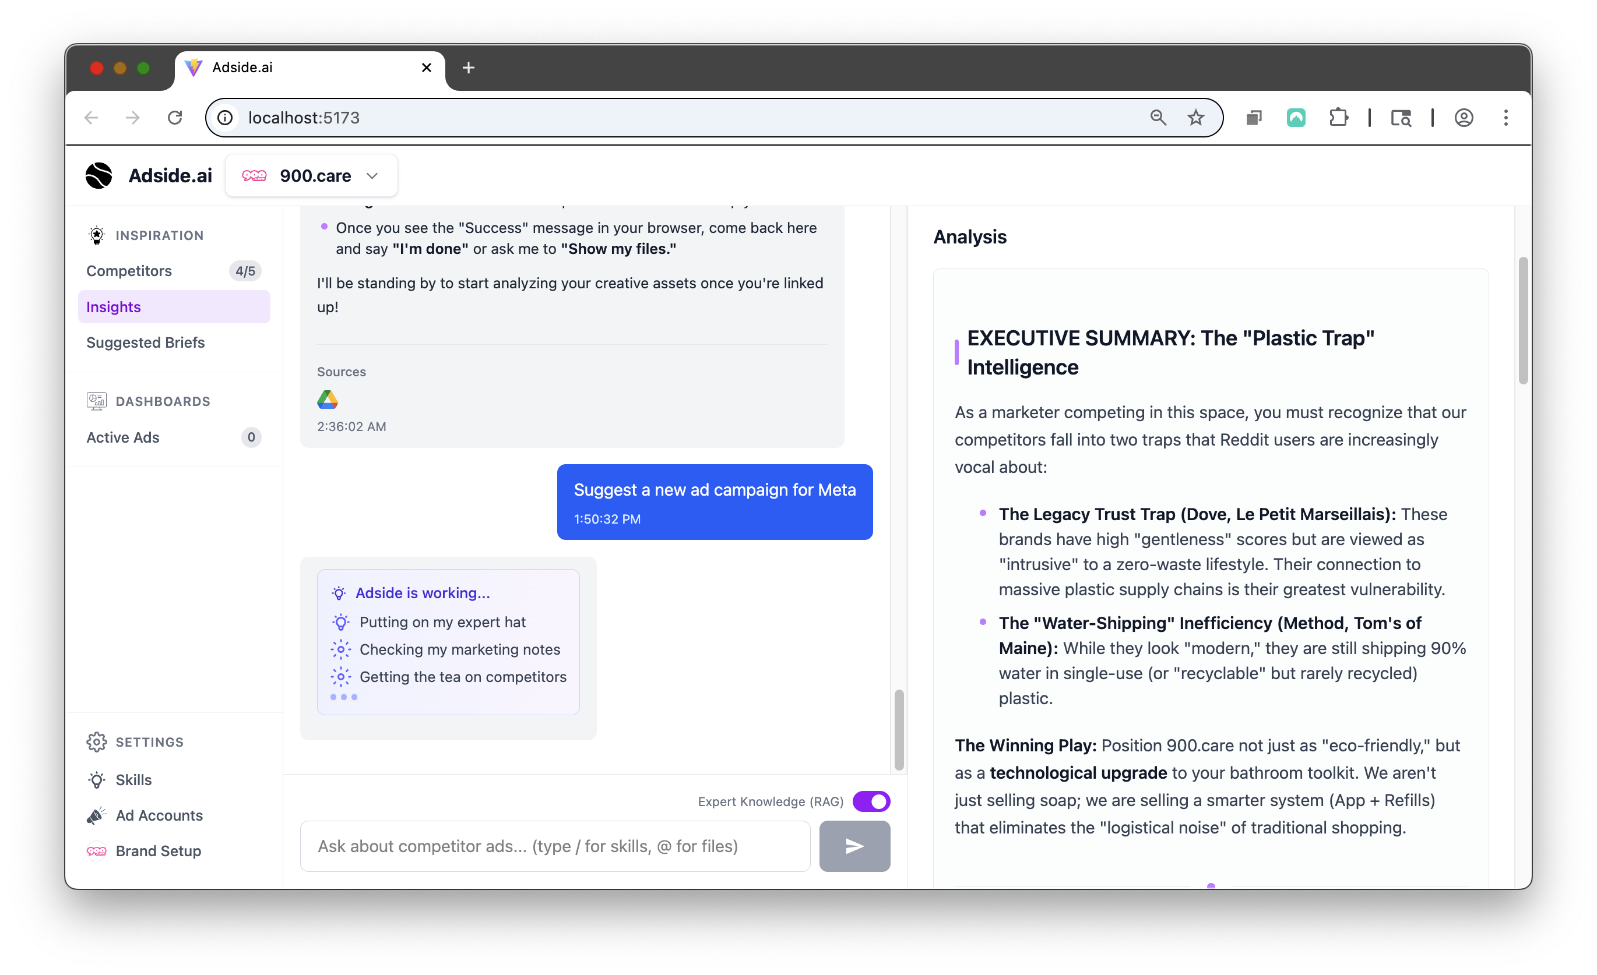Focus the competitor ads chat input
Screen dimensions: 1597x975
pyautogui.click(x=555, y=846)
